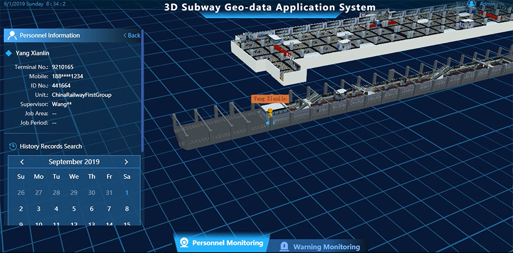The image size is (513, 253).
Task: Click the Admin user avatar icon
Action: pos(471,4)
